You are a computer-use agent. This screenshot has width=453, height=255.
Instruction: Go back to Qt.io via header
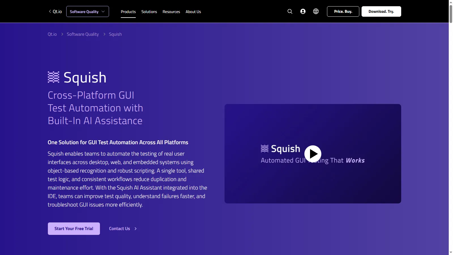point(55,12)
